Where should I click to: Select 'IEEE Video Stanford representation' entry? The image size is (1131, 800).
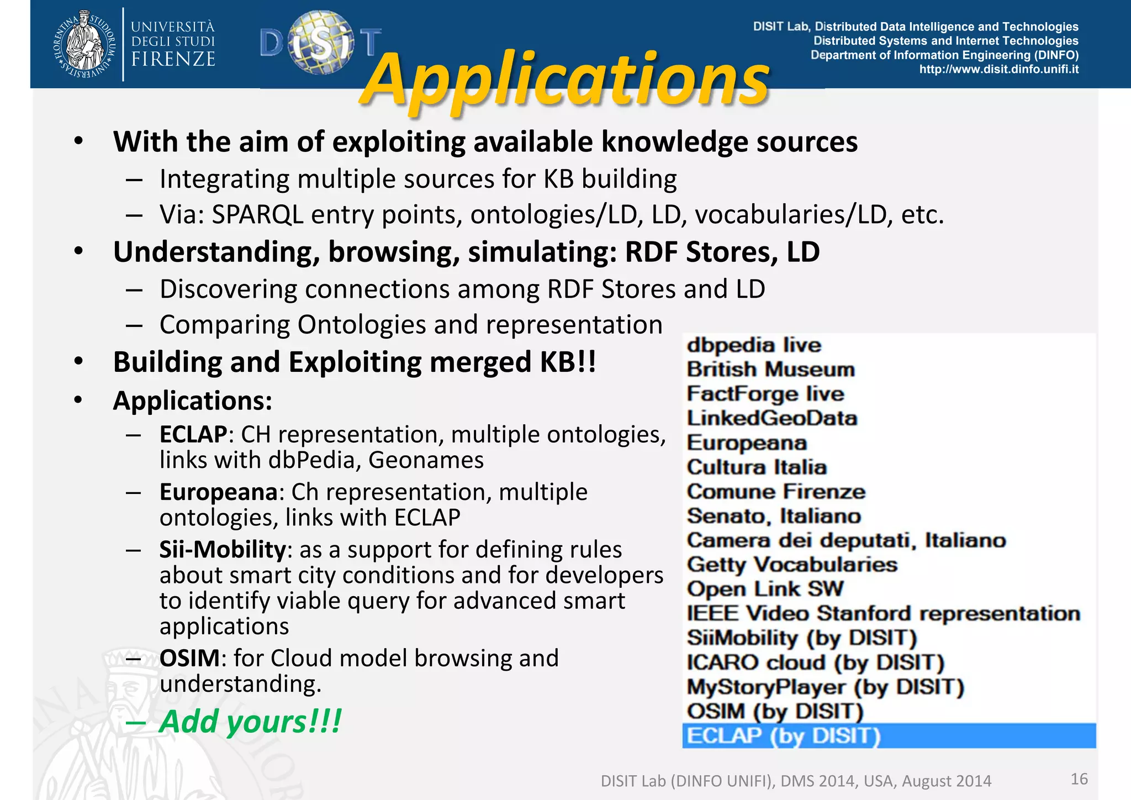pos(883,613)
